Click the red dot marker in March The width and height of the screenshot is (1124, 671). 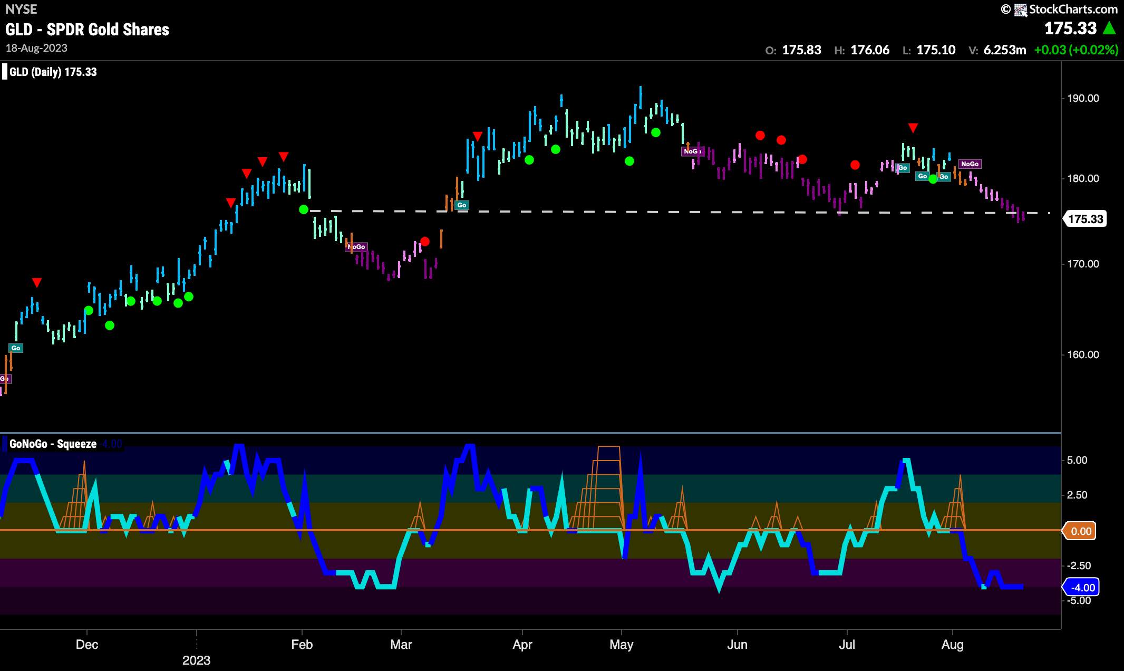[x=425, y=242]
